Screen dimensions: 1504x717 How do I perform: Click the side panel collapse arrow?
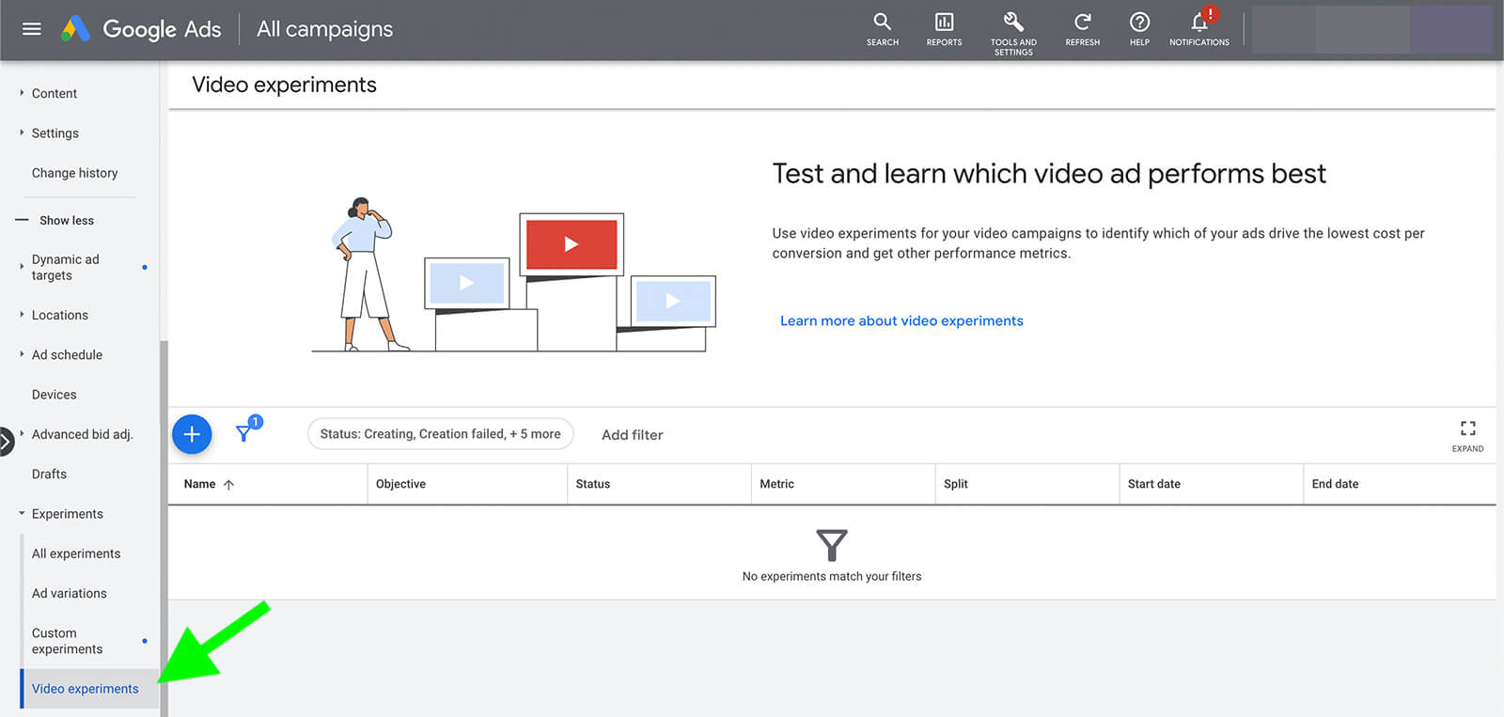(x=7, y=441)
